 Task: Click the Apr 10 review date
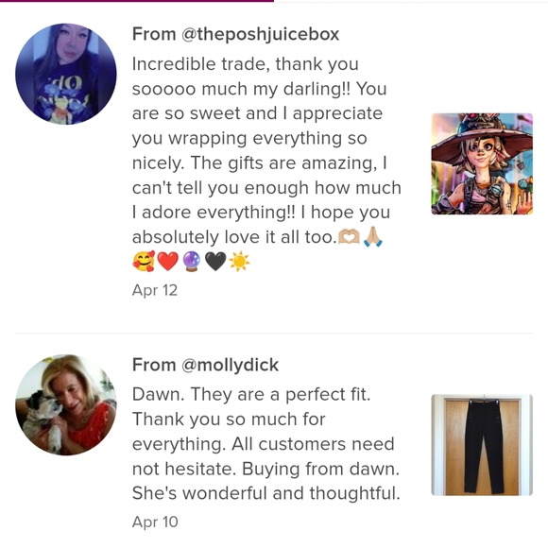click(155, 522)
